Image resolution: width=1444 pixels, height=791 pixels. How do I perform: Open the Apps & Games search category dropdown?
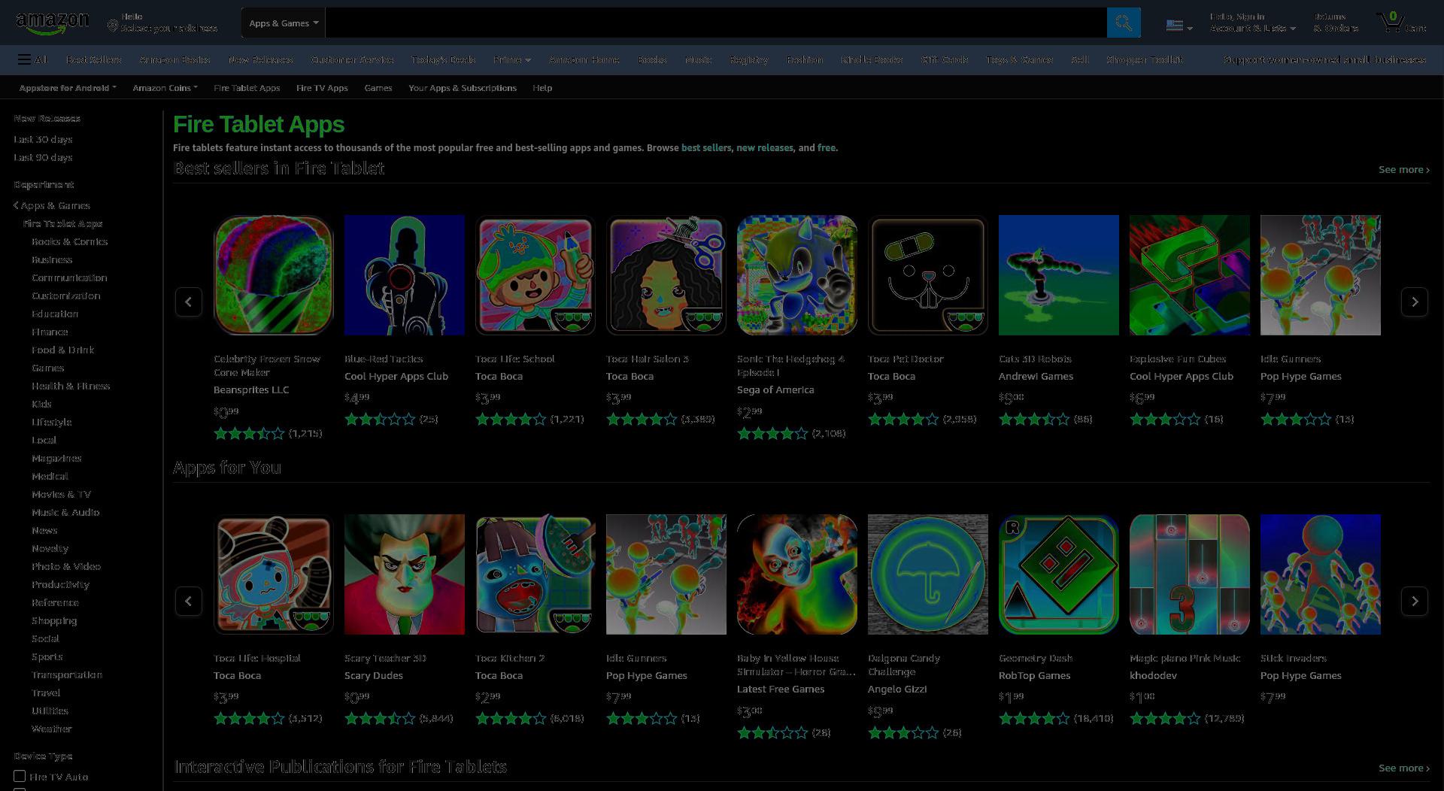pos(284,23)
